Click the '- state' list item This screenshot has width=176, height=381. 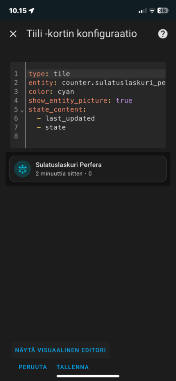tap(52, 127)
